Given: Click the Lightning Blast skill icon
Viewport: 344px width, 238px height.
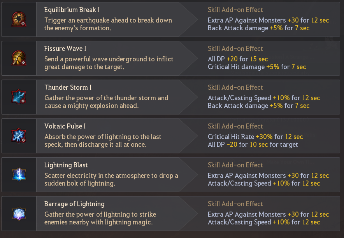Looking at the screenshot, I should pyautogui.click(x=19, y=174).
